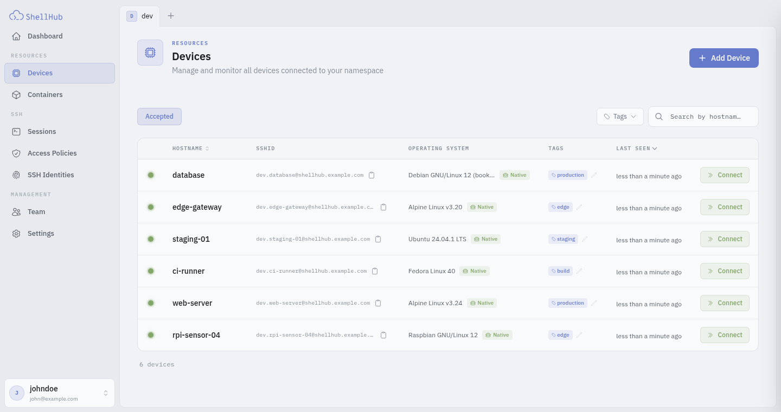Viewport: 781px width, 412px height.
Task: Copy the ci-runner SSHID to clipboard
Action: point(375,271)
